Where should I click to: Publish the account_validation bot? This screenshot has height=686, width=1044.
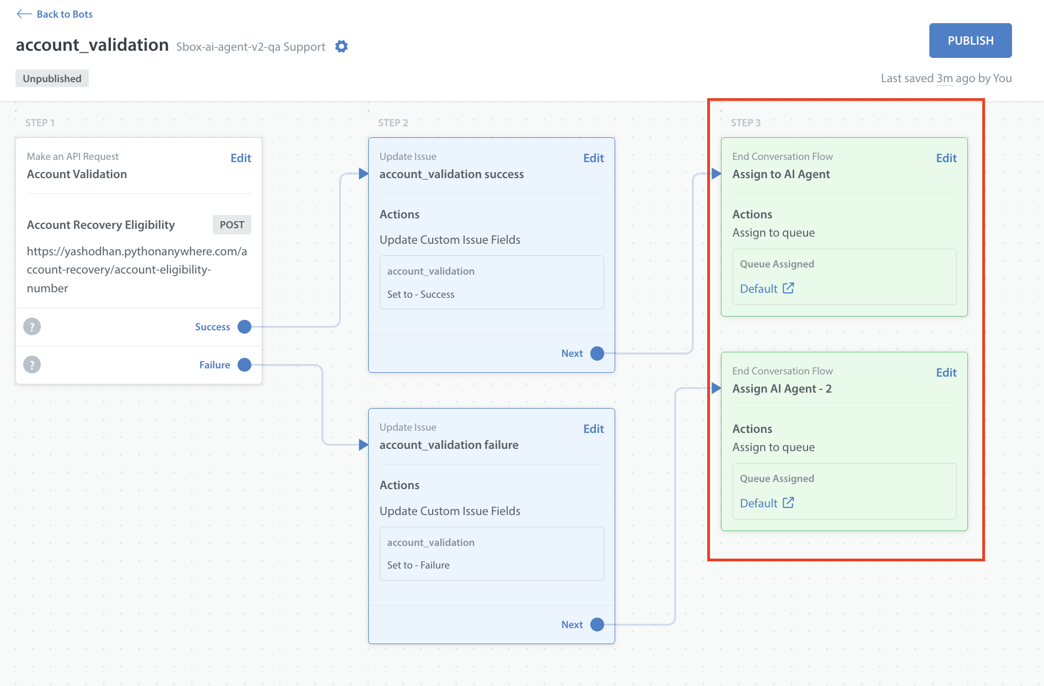click(970, 40)
